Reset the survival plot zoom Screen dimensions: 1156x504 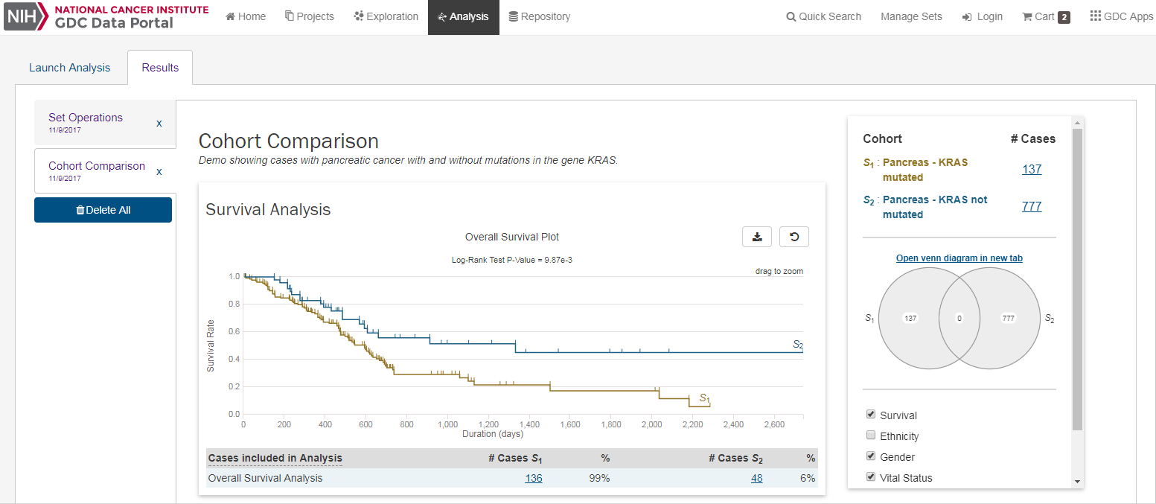(x=793, y=237)
